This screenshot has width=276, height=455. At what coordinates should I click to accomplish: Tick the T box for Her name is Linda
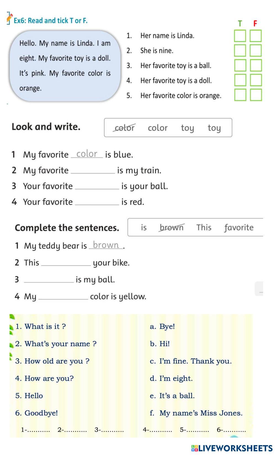pyautogui.click(x=240, y=36)
